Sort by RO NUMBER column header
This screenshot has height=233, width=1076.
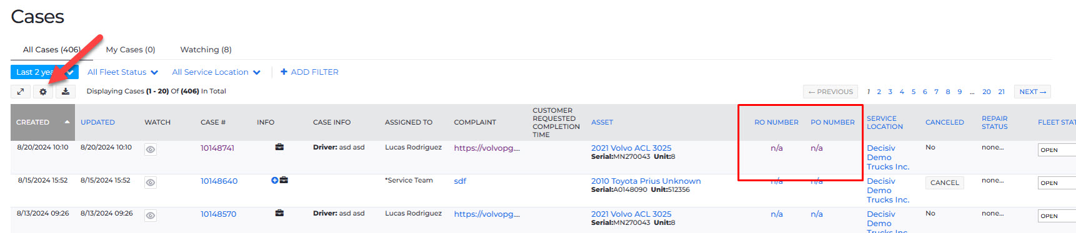[x=776, y=122]
